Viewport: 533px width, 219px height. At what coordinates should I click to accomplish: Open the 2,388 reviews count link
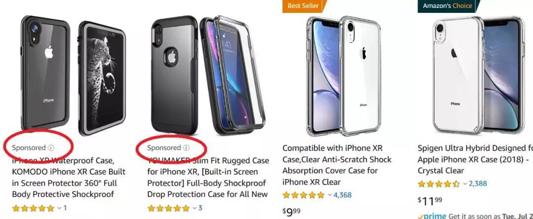point(478,184)
